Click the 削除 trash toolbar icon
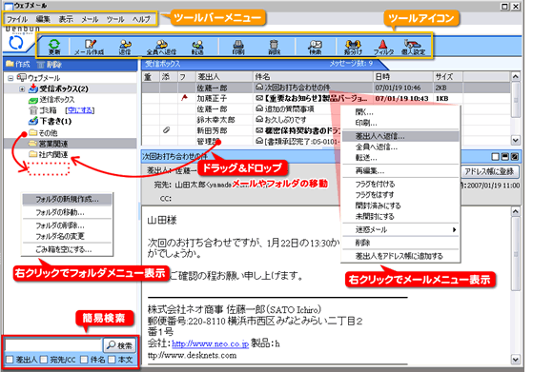Image resolution: width=533 pixels, height=372 pixels. pos(274,47)
